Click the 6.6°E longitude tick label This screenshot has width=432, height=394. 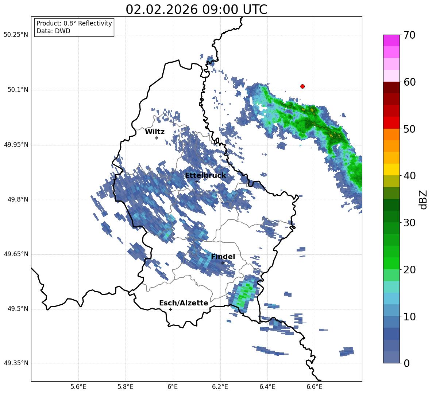[315, 387]
